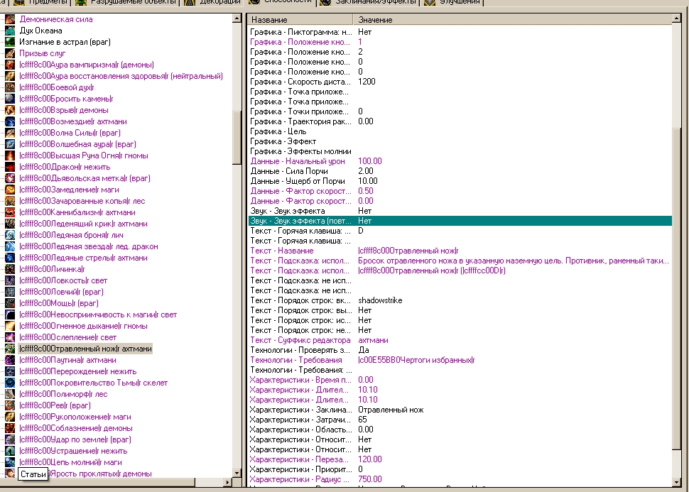Click the Каннибализм ability icon
This screenshot has width=689, height=492.
click(x=10, y=212)
